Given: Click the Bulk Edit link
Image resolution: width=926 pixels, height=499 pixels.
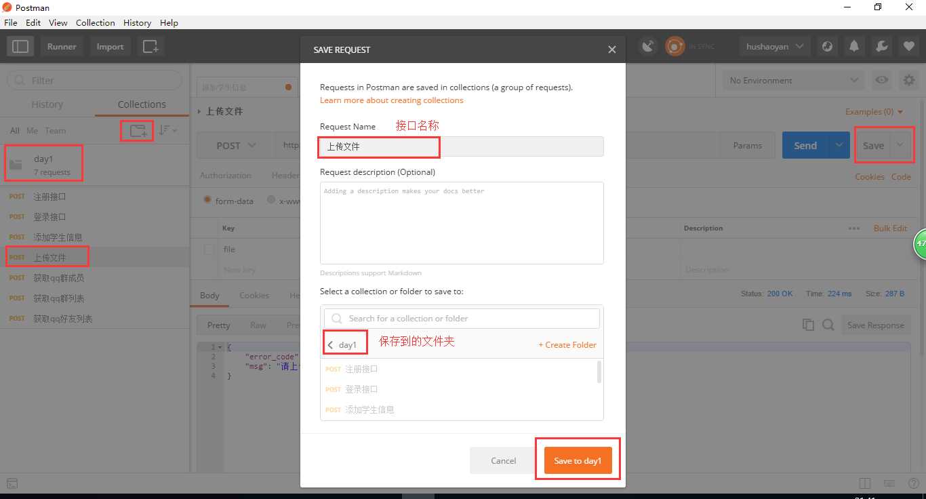Looking at the screenshot, I should pos(890,228).
